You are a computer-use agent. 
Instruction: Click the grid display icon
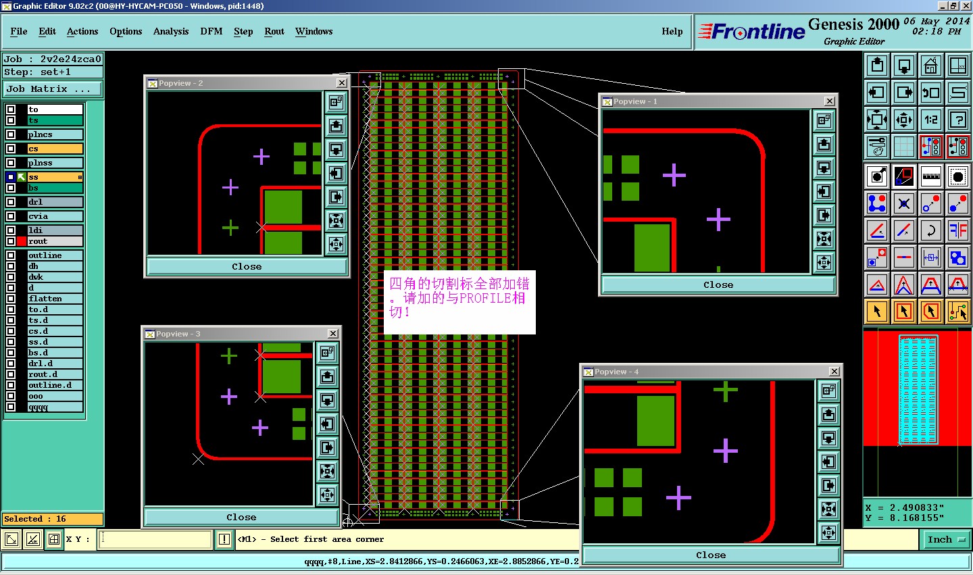click(x=904, y=147)
